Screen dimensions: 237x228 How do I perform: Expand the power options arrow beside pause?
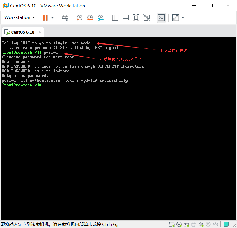click(x=52, y=18)
